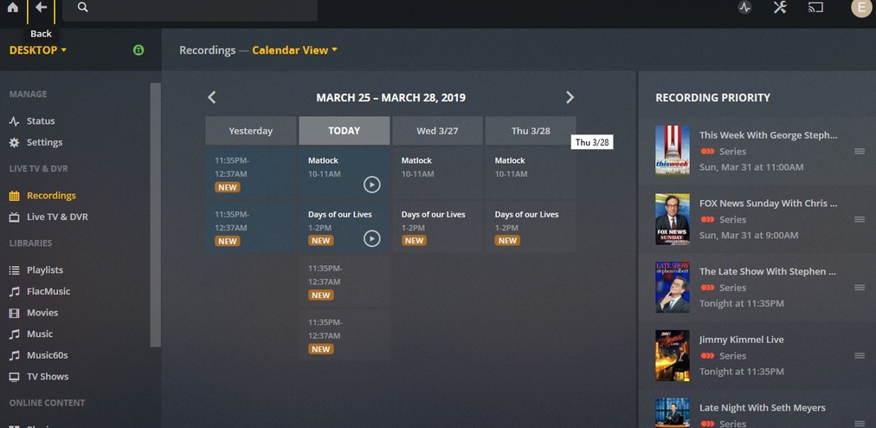
Task: Play today's Days of our Lives recording
Action: click(x=372, y=238)
